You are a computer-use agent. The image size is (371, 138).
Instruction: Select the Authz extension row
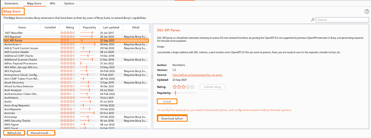tap(76, 101)
